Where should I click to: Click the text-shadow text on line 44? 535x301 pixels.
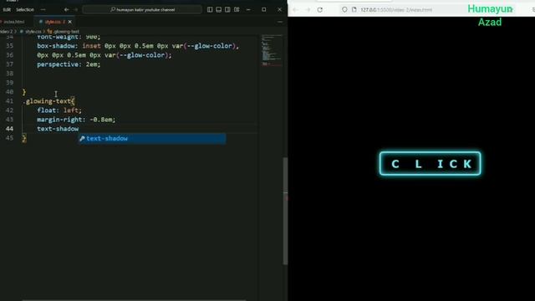click(58, 129)
